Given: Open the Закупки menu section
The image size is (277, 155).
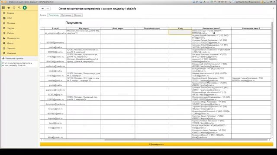Looking at the screenshot, I should click(x=11, y=28).
